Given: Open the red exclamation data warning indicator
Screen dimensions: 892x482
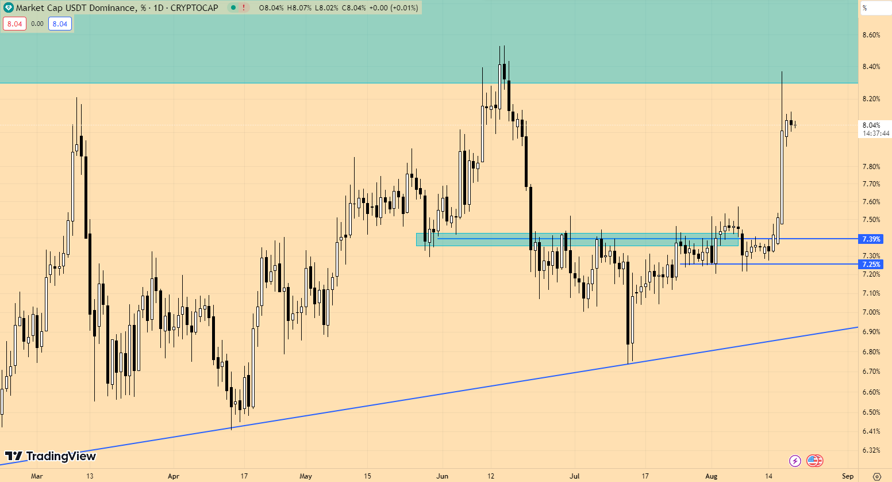Looking at the screenshot, I should tap(244, 7).
